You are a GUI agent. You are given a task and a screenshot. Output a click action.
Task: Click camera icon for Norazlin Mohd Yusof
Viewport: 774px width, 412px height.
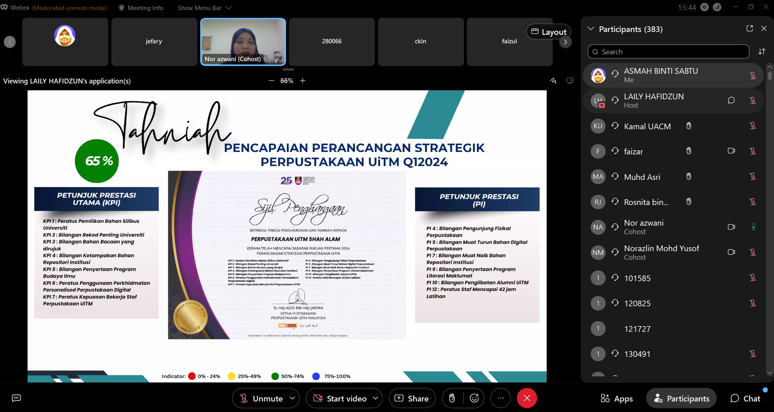tap(731, 252)
